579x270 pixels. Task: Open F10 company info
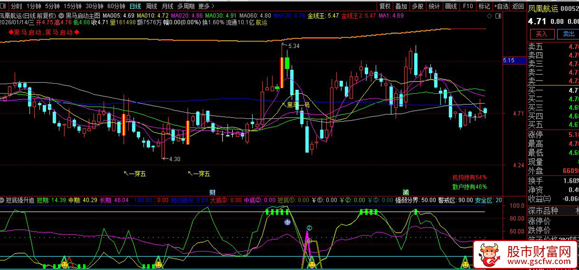(468, 6)
